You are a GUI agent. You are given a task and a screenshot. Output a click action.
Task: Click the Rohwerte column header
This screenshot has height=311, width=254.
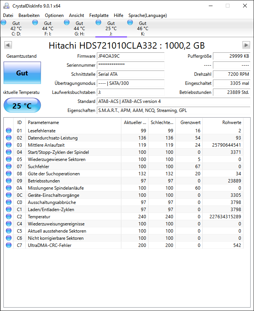pos(223,123)
